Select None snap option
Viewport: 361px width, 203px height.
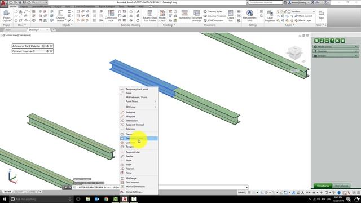(x=139, y=173)
